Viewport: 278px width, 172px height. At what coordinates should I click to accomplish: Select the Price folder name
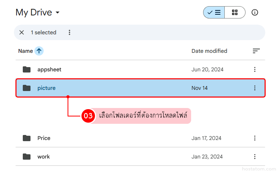click(x=44, y=138)
